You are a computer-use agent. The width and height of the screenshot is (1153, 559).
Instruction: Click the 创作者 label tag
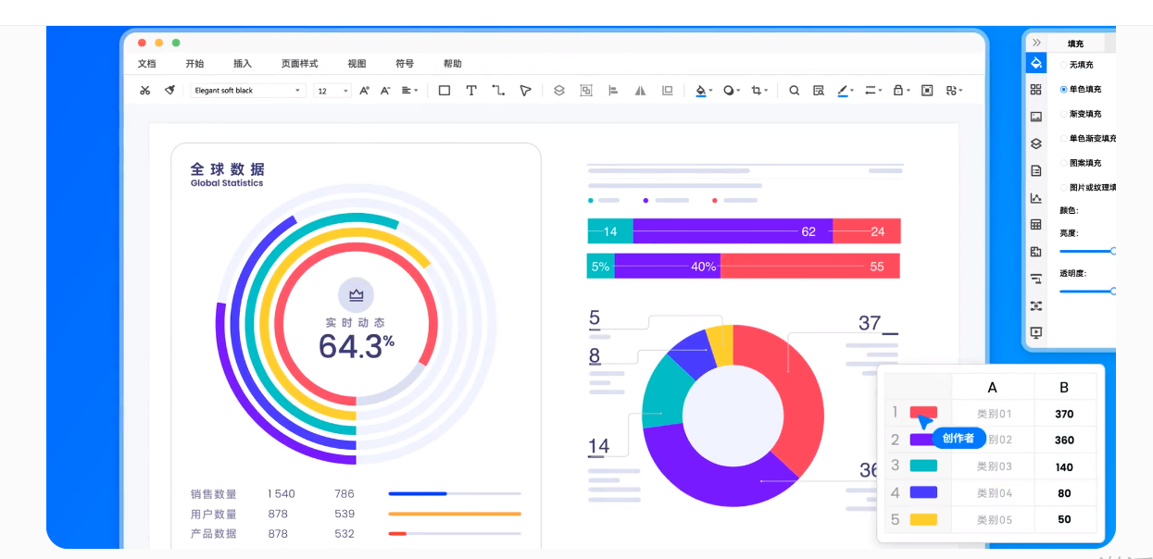coord(958,439)
